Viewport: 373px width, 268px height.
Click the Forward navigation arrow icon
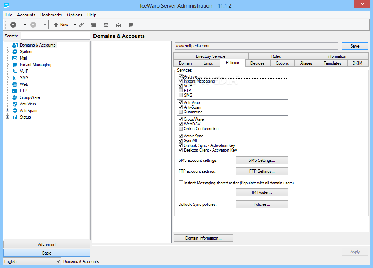pyautogui.click(x=33, y=24)
